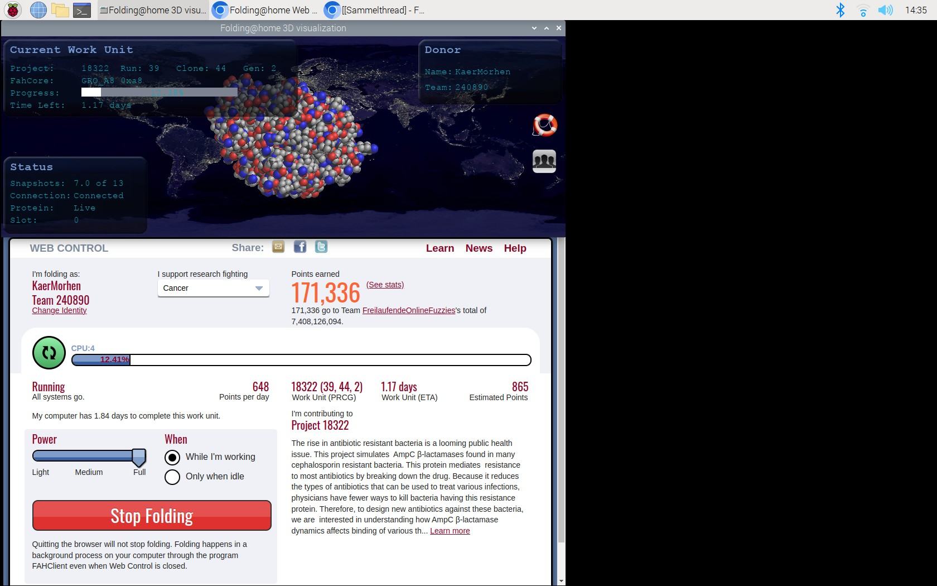
Task: Click the vertical scrollbar of Web Control
Action: 561,391
